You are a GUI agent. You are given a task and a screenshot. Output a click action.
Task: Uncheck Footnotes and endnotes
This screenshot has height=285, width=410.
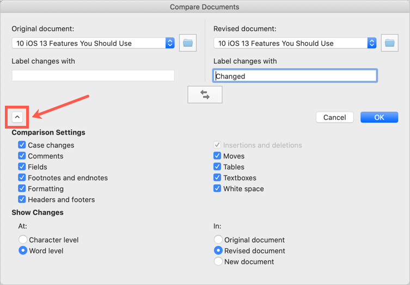tap(22, 178)
